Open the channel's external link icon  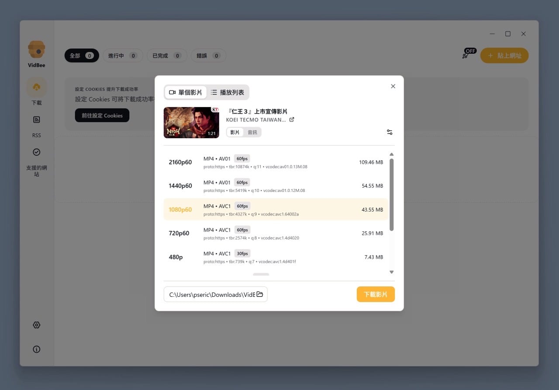pos(292,119)
